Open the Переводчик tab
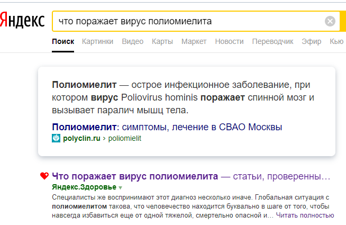Image resolution: width=346 pixels, height=225 pixels. point(272,41)
